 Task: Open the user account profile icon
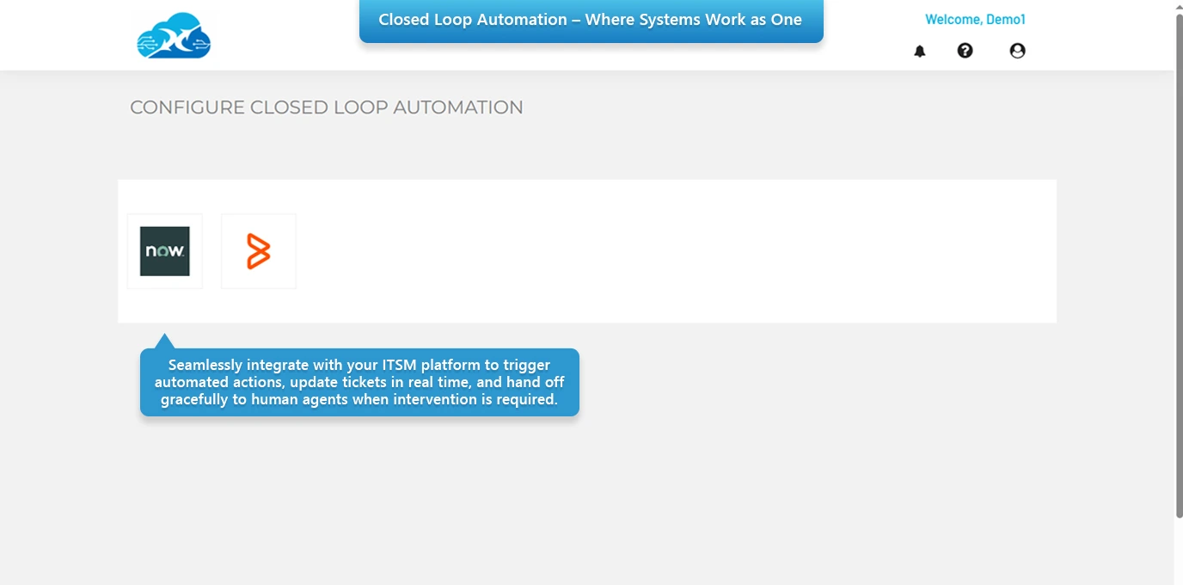pyautogui.click(x=1017, y=51)
